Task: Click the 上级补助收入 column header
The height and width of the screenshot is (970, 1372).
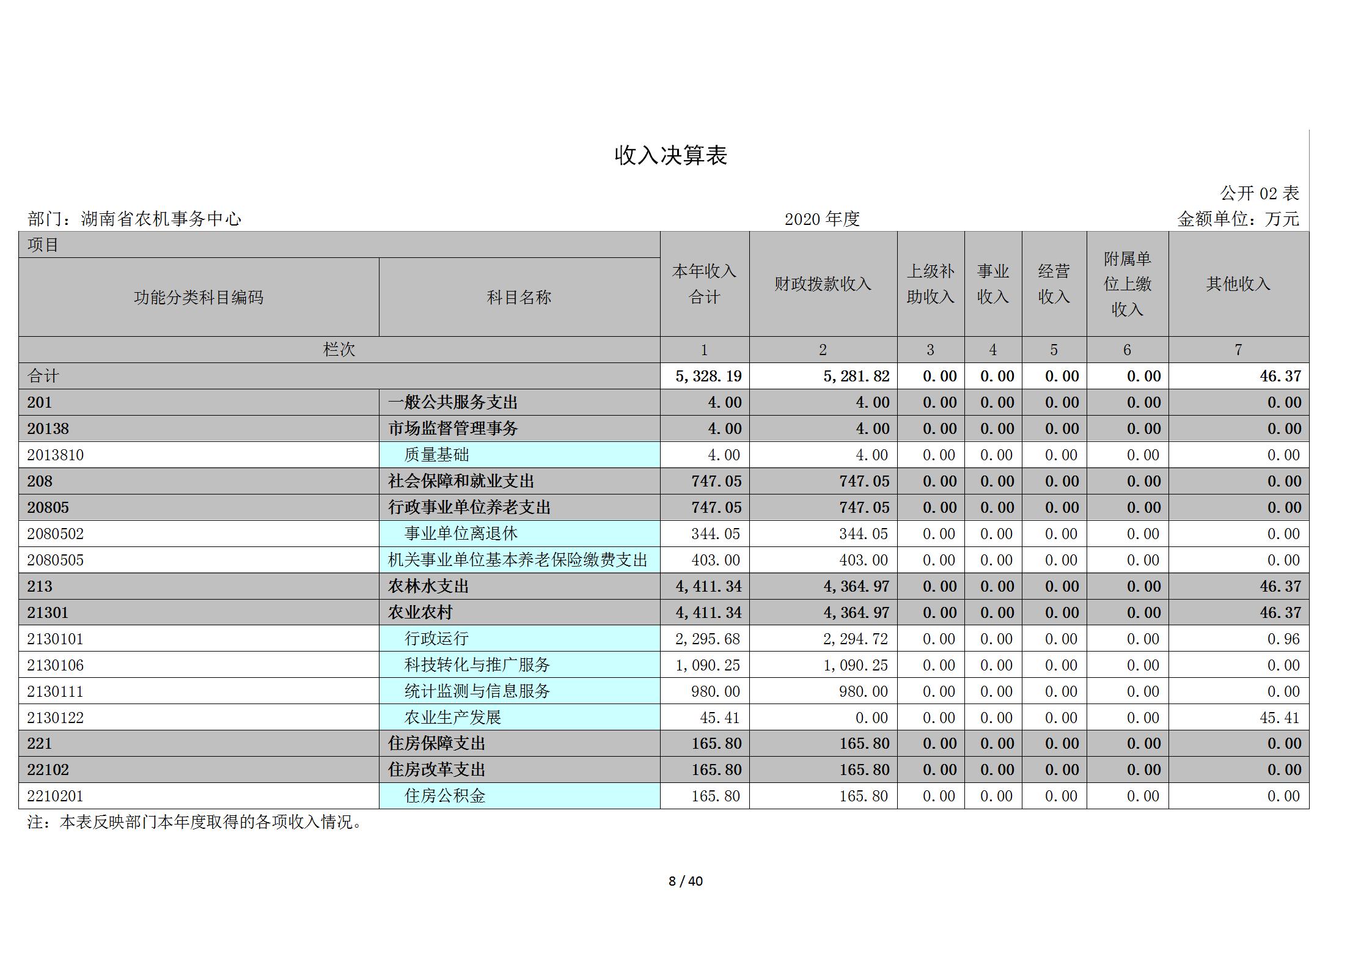Action: (931, 284)
